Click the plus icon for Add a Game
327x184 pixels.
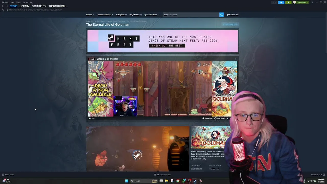(x=3, y=175)
